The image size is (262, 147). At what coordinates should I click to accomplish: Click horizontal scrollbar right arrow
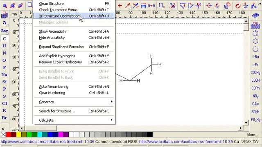coord(240,128)
